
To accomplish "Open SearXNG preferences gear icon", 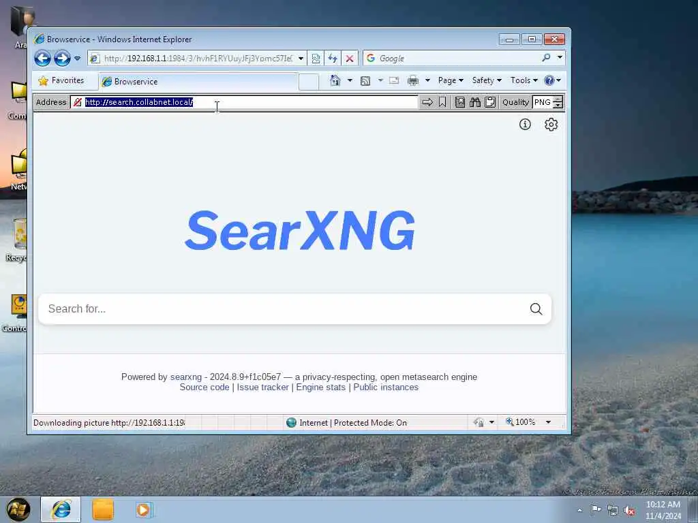I will [551, 125].
